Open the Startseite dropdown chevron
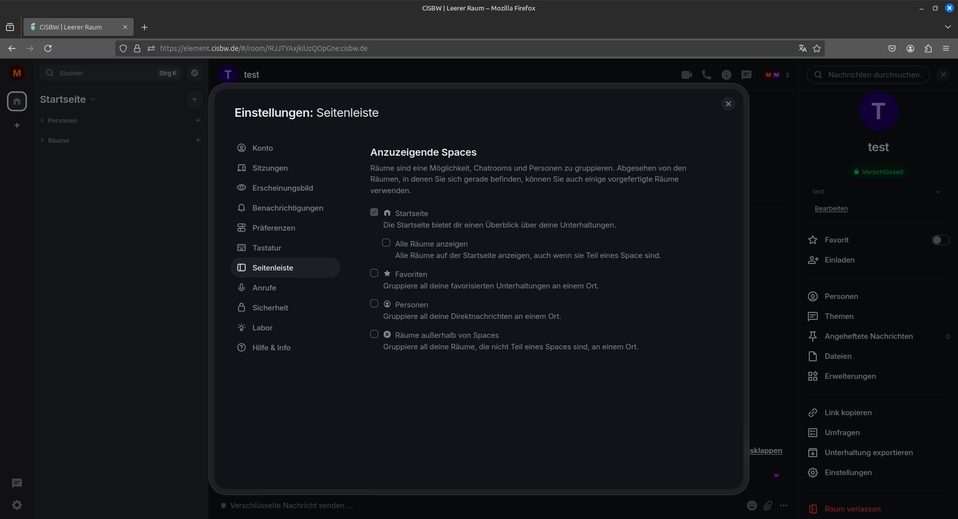958x519 pixels. click(93, 99)
